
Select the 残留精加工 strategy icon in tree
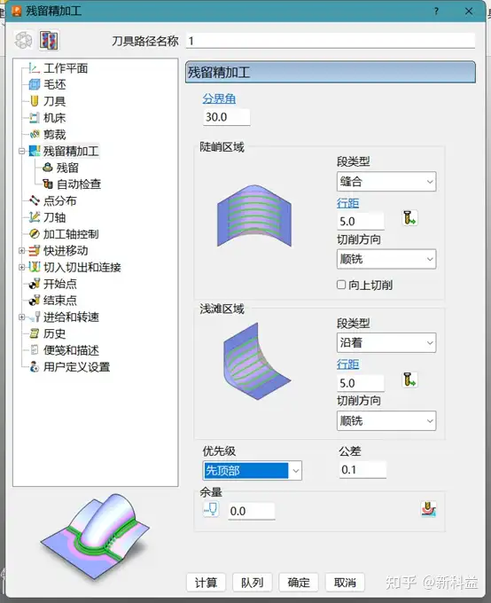click(x=35, y=151)
